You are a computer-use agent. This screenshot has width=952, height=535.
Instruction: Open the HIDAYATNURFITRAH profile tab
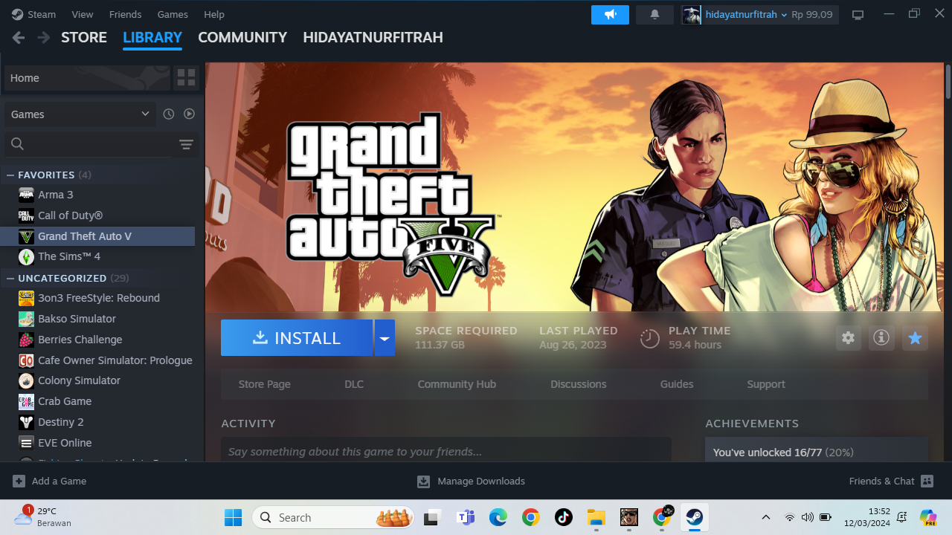point(373,37)
